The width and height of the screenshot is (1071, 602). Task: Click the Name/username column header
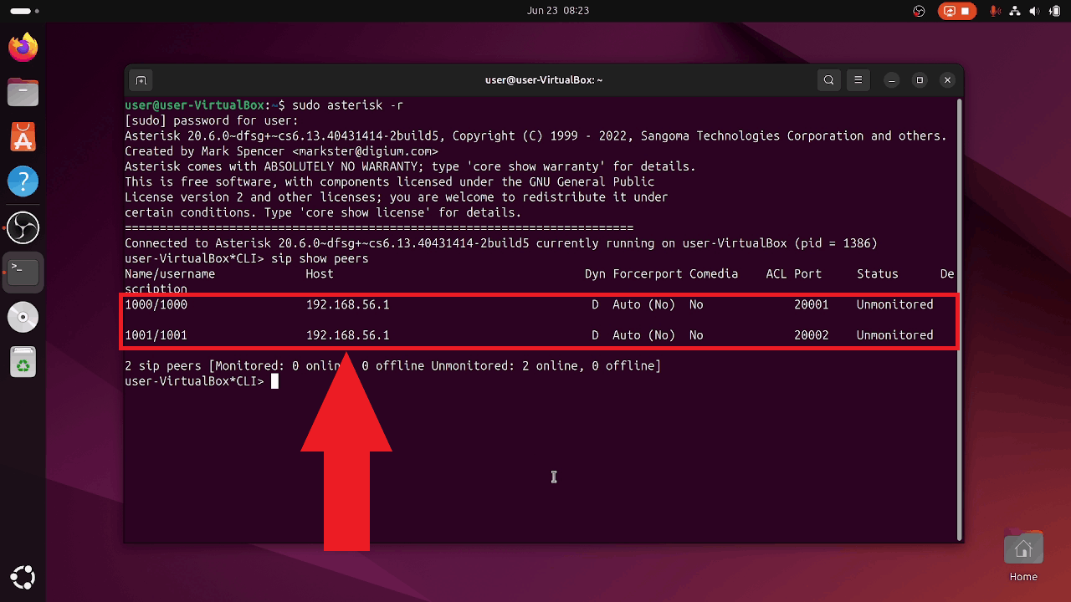coord(170,274)
